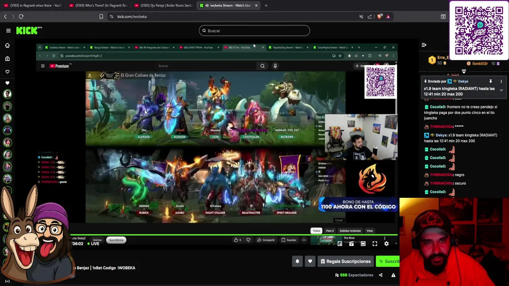Image resolution: width=509 pixels, height=286 pixels.
Task: Open Browse icon in Kick sidebar
Action: pyautogui.click(x=7, y=58)
